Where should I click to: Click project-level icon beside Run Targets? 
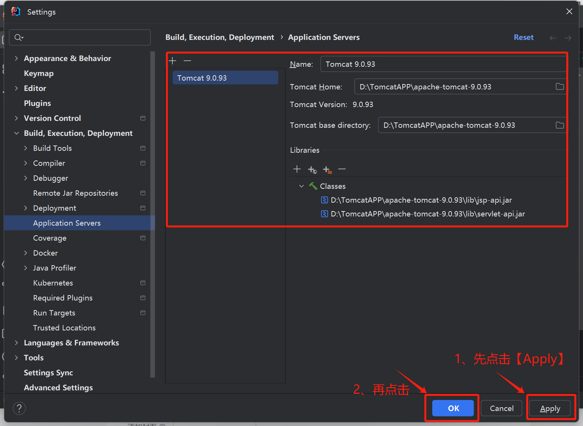click(x=143, y=313)
